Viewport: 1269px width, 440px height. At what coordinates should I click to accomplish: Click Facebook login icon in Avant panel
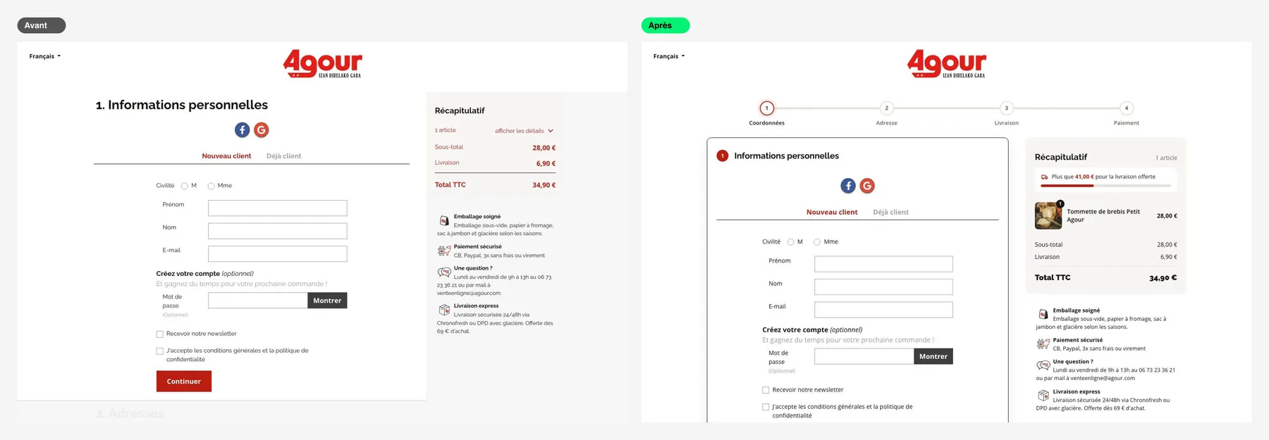pyautogui.click(x=242, y=130)
